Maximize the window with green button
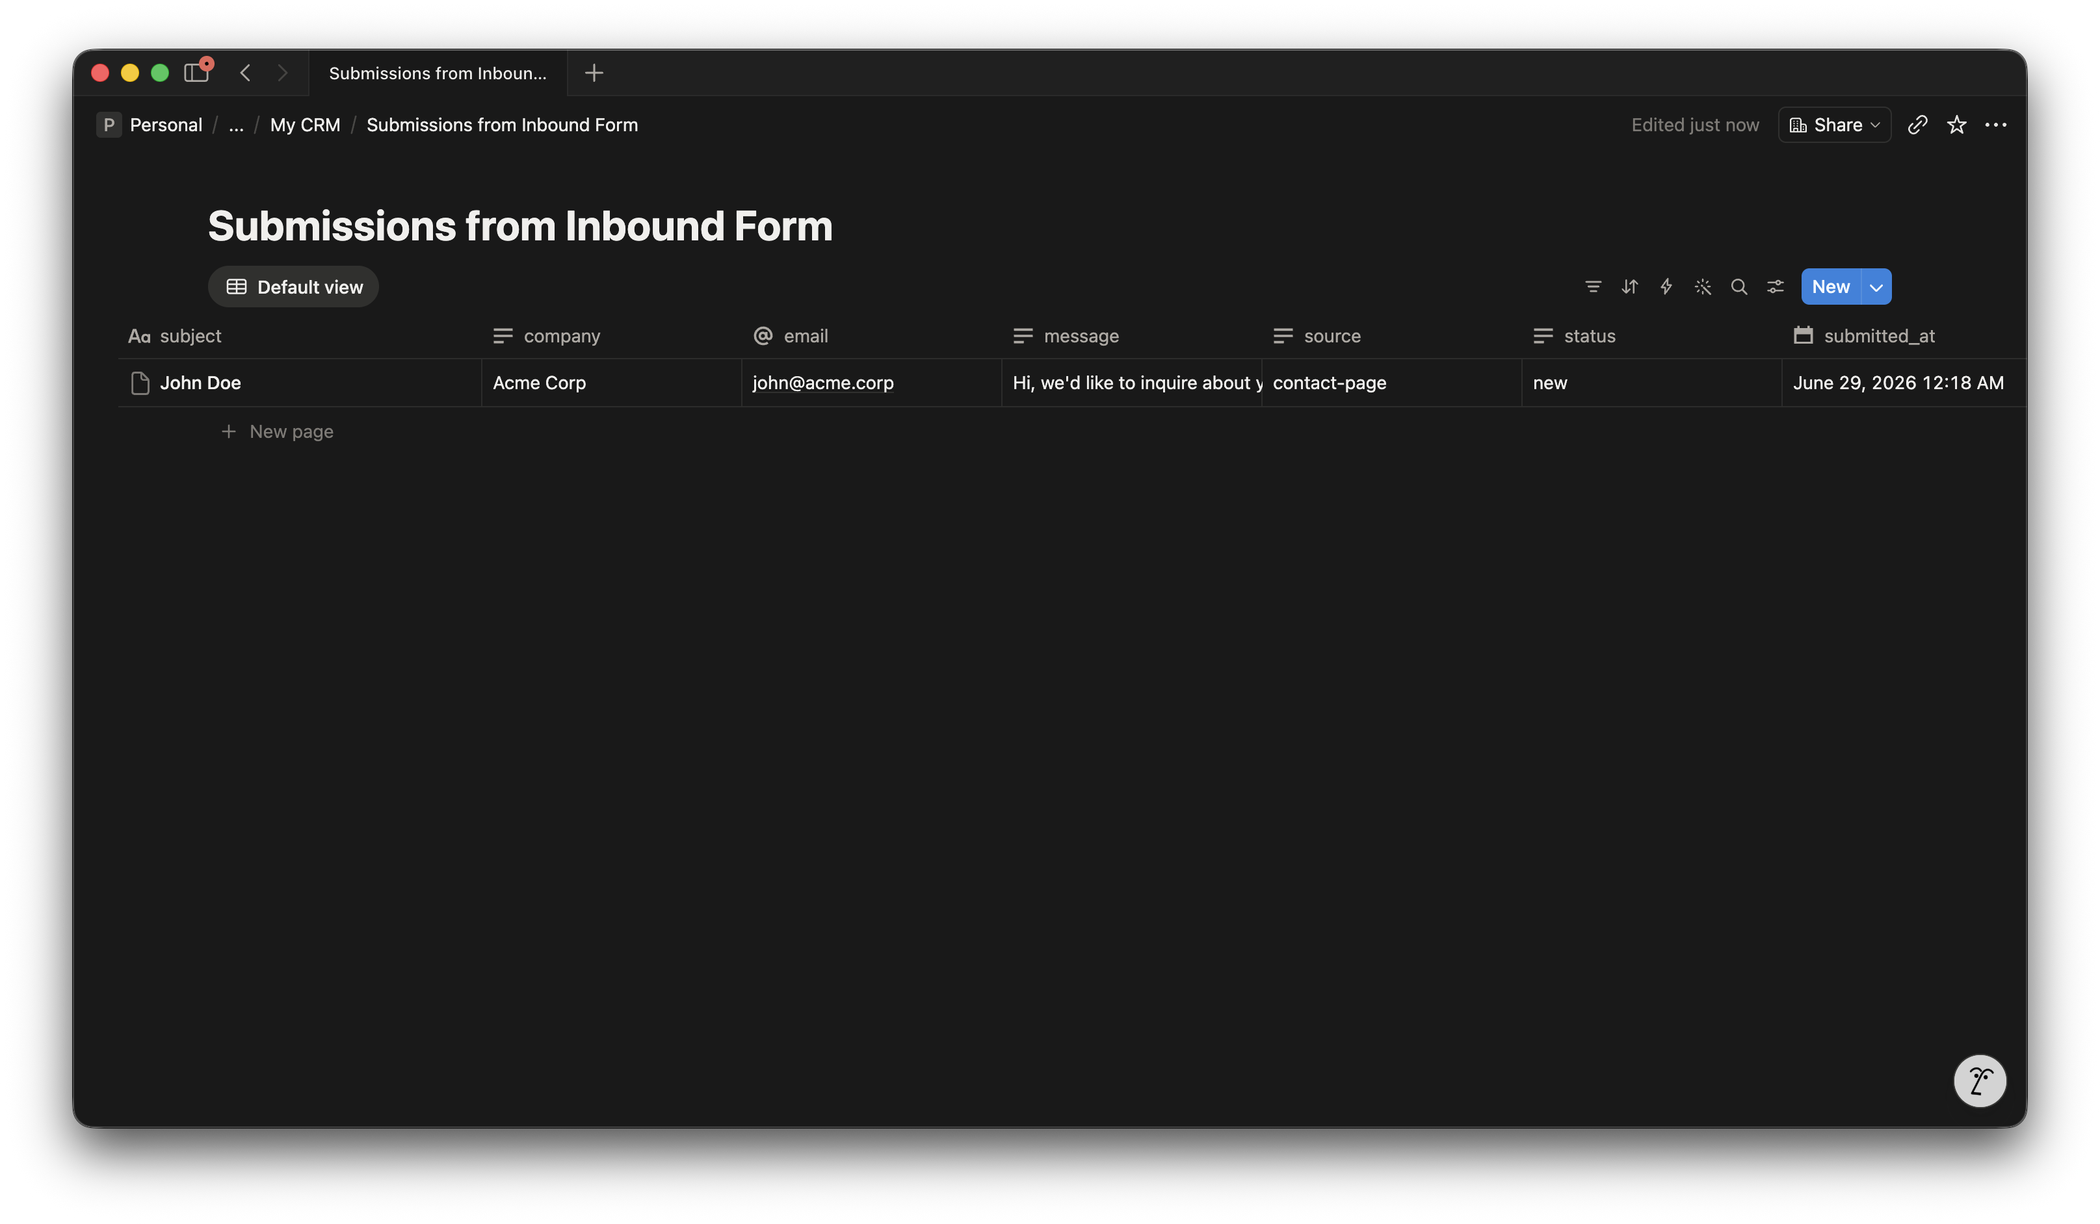 [160, 73]
